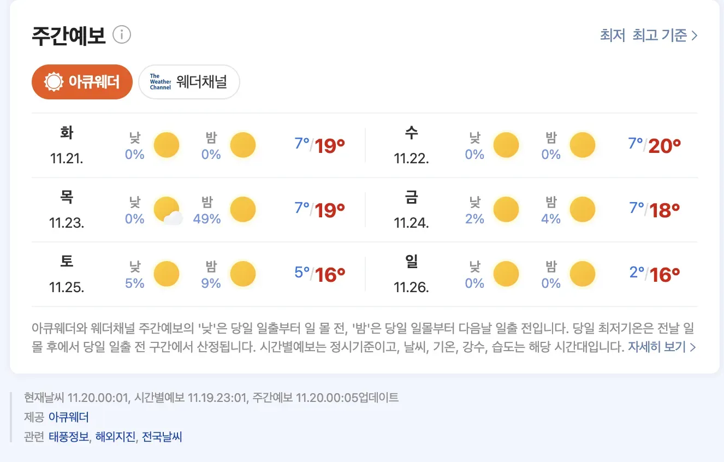724x462 pixels.
Task: Click Tuesday 11.21 night weather icon
Action: (x=243, y=145)
